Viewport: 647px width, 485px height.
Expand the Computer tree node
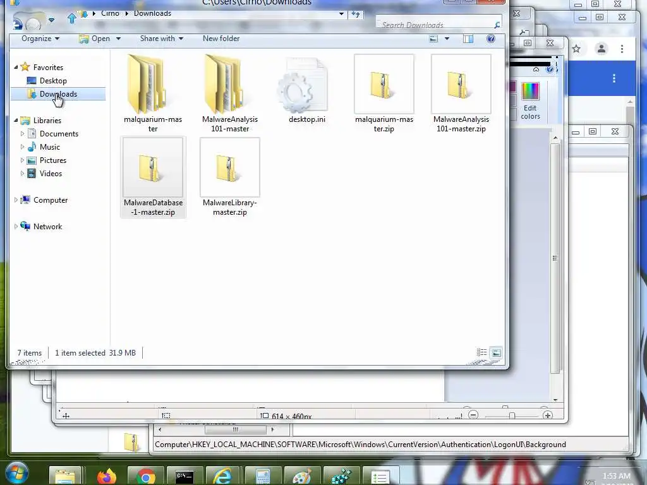(16, 200)
